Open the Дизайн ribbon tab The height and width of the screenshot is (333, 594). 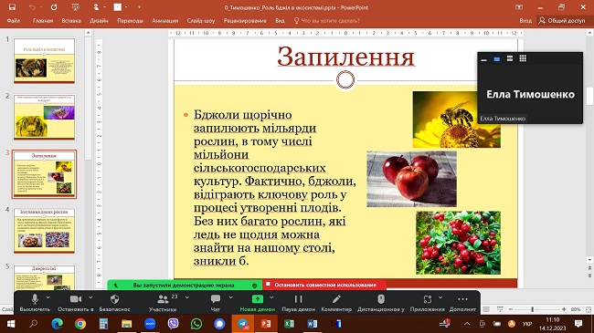point(99,21)
